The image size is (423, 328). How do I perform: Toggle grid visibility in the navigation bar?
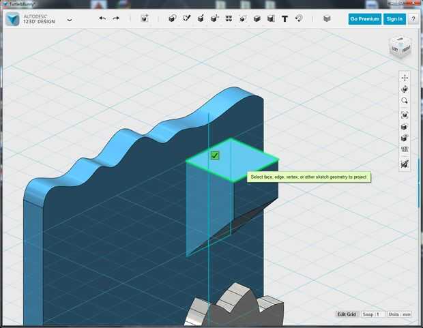[405, 149]
